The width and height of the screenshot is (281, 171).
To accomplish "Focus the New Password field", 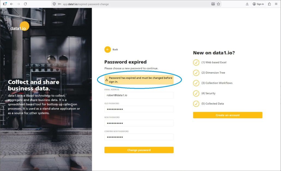I will 139,123.
